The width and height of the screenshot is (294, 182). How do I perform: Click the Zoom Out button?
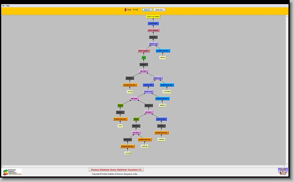(159, 10)
